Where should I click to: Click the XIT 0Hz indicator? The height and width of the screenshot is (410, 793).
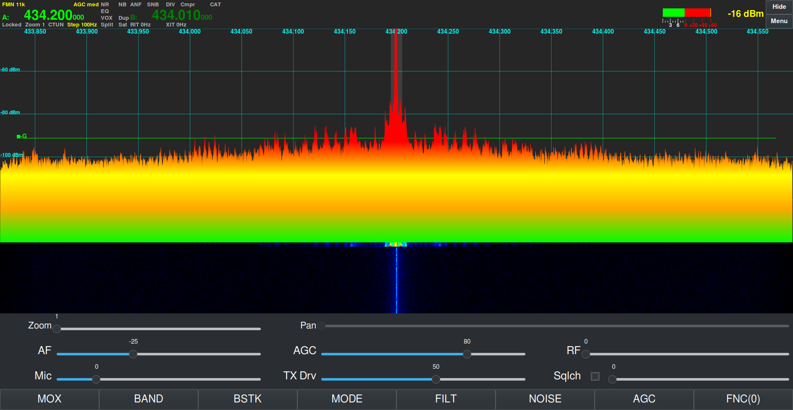[x=176, y=25]
